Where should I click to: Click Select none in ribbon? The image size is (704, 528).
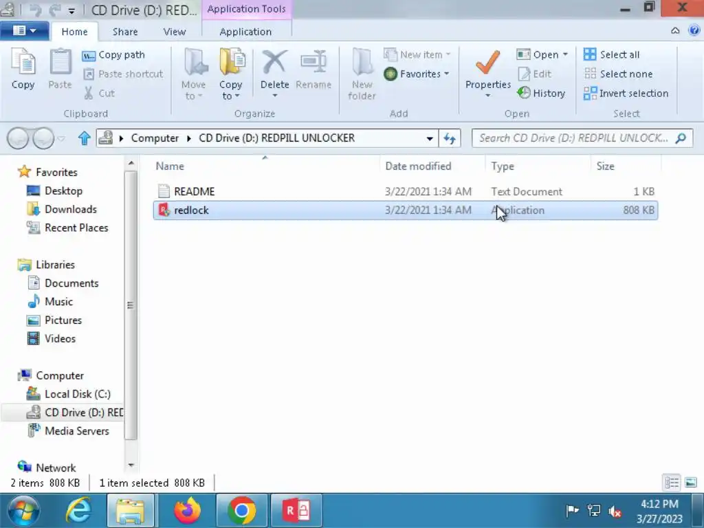click(618, 74)
